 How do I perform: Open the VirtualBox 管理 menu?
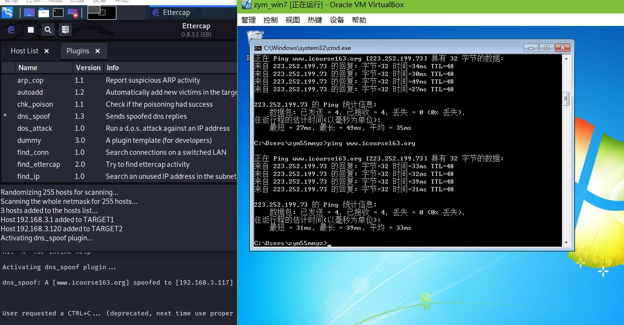[249, 20]
